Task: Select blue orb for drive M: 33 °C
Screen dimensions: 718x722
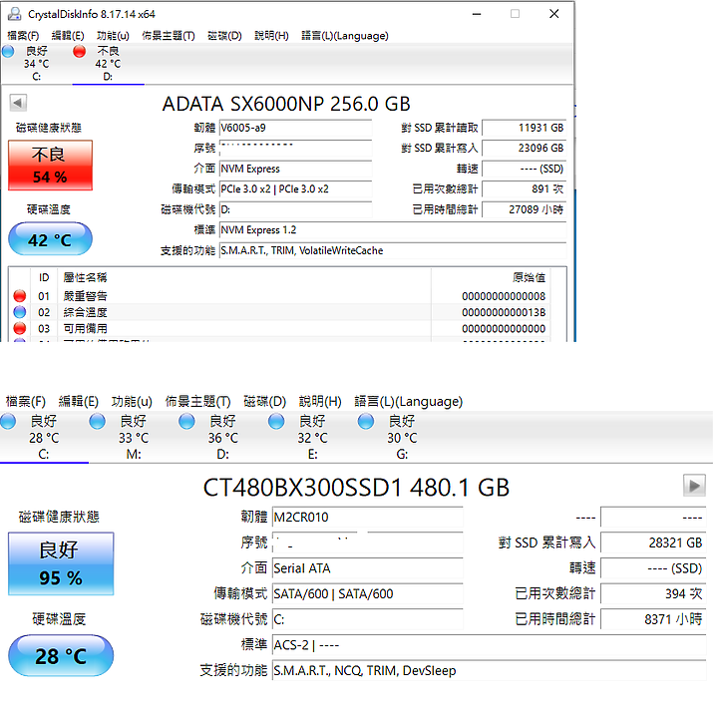Action: (x=97, y=421)
